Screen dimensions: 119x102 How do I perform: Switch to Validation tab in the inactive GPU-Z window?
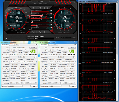(x=17, y=45)
